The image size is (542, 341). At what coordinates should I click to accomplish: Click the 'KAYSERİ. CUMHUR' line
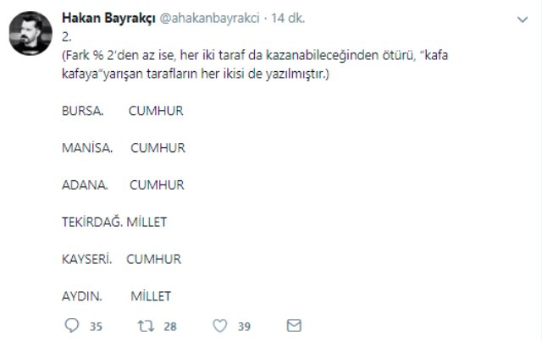coord(122,259)
